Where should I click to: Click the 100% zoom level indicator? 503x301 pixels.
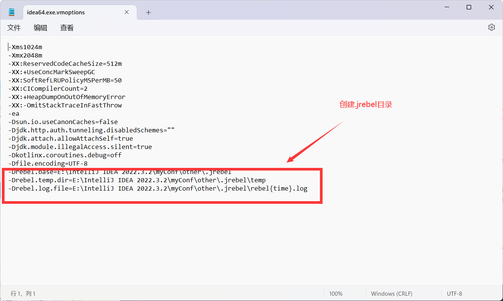pyautogui.click(x=335, y=293)
